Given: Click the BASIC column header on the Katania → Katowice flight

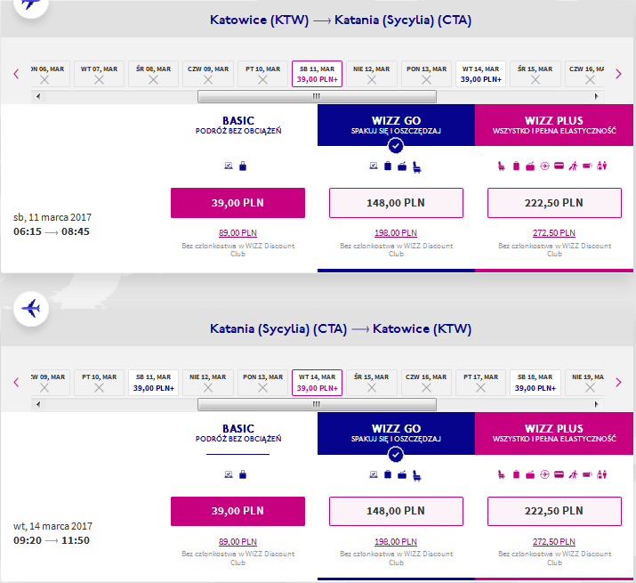Looking at the screenshot, I should [238, 433].
